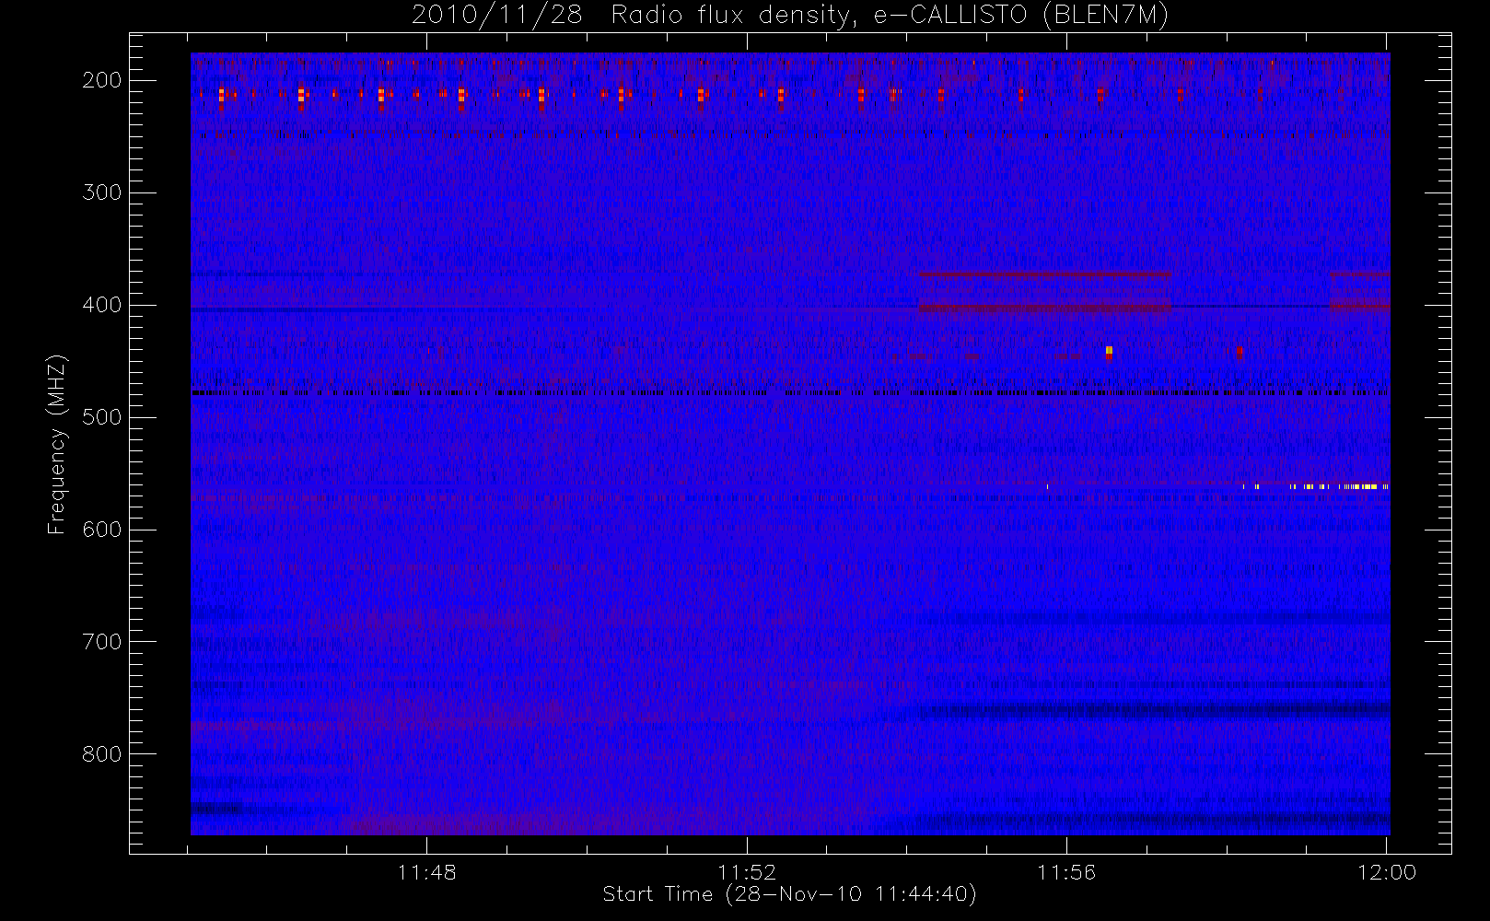Click the 600 frequency tick label
Image resolution: width=1490 pixels, height=921 pixels.
pos(102,530)
